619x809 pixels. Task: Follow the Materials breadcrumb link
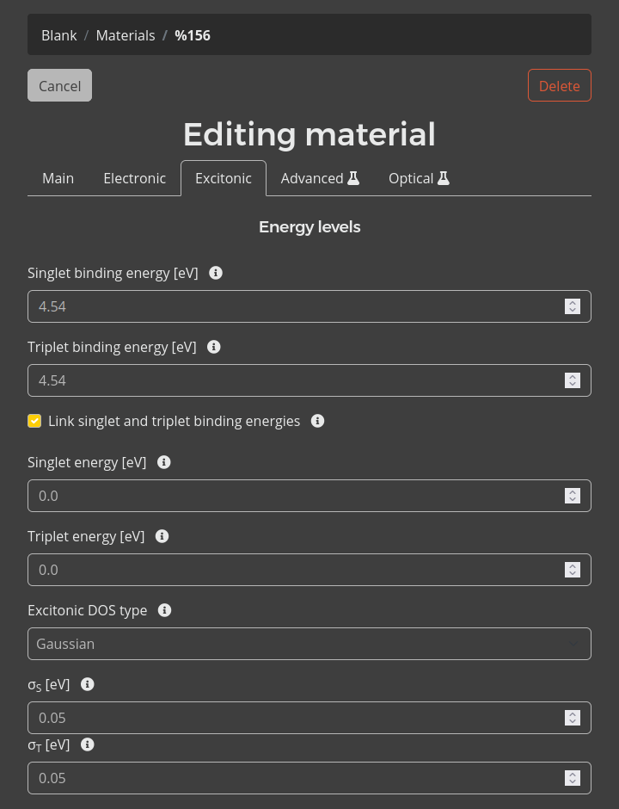(x=126, y=35)
